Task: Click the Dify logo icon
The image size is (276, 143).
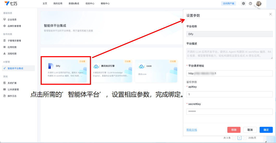Action: (51, 66)
